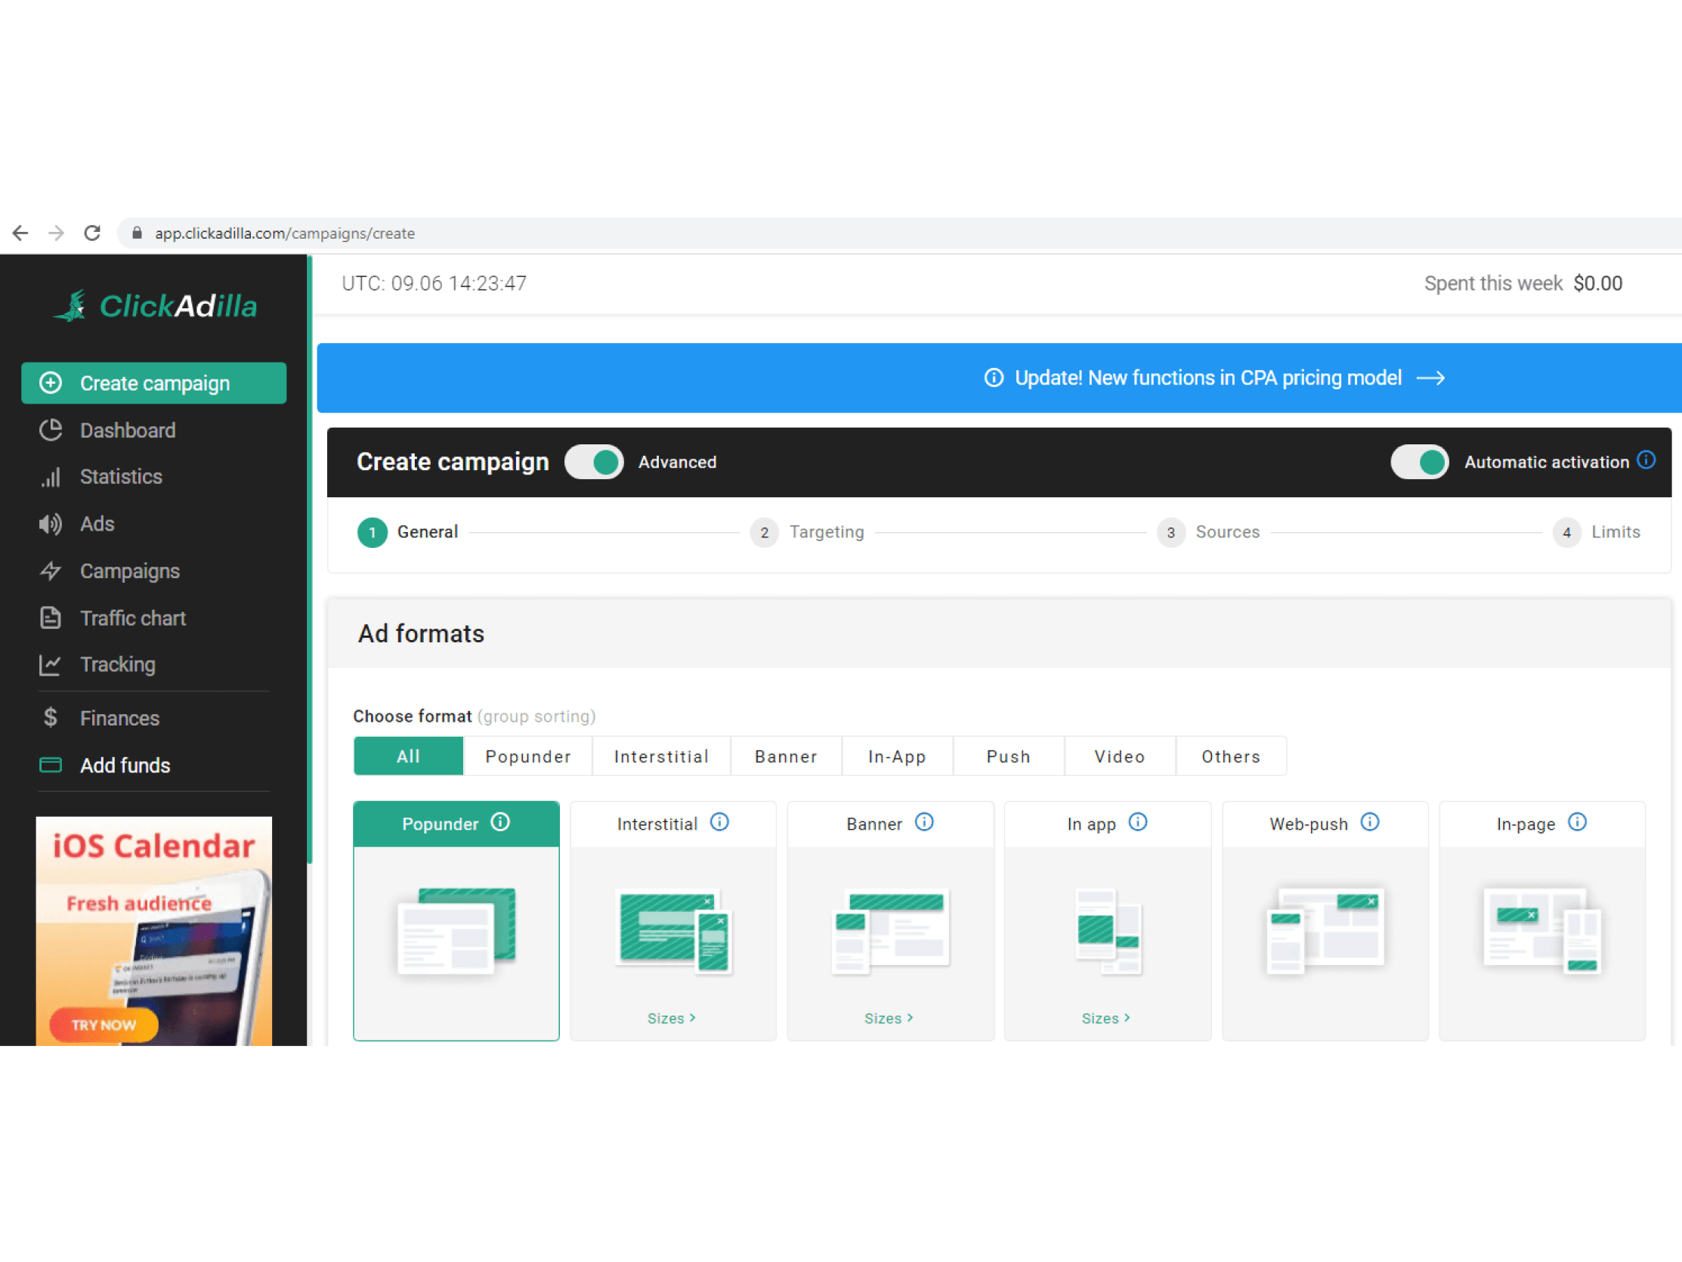1682x1262 pixels.
Task: Click the Dashboard pie chart icon
Action: click(50, 431)
